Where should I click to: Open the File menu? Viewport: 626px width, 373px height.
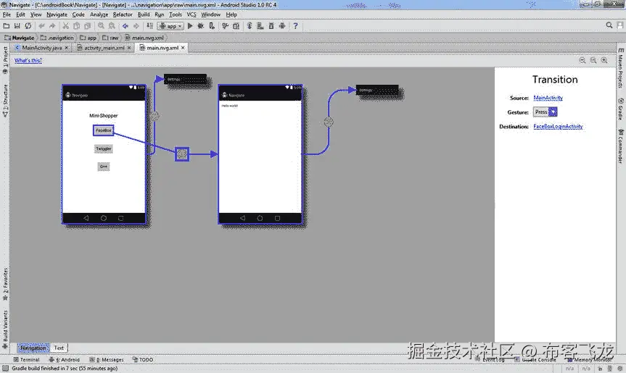[x=7, y=14]
